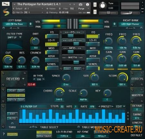This screenshot has height=139, width=145.
Task: Switch to the EFFECTS panel
Action: coord(137,79)
